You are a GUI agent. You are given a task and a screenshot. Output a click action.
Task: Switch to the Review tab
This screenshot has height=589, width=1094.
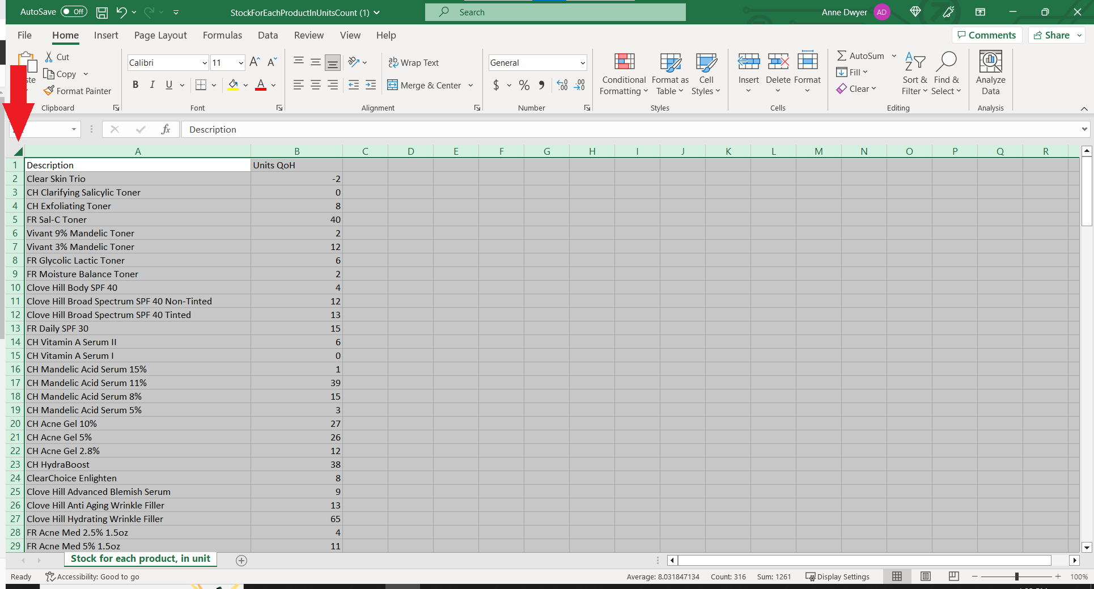tap(309, 35)
